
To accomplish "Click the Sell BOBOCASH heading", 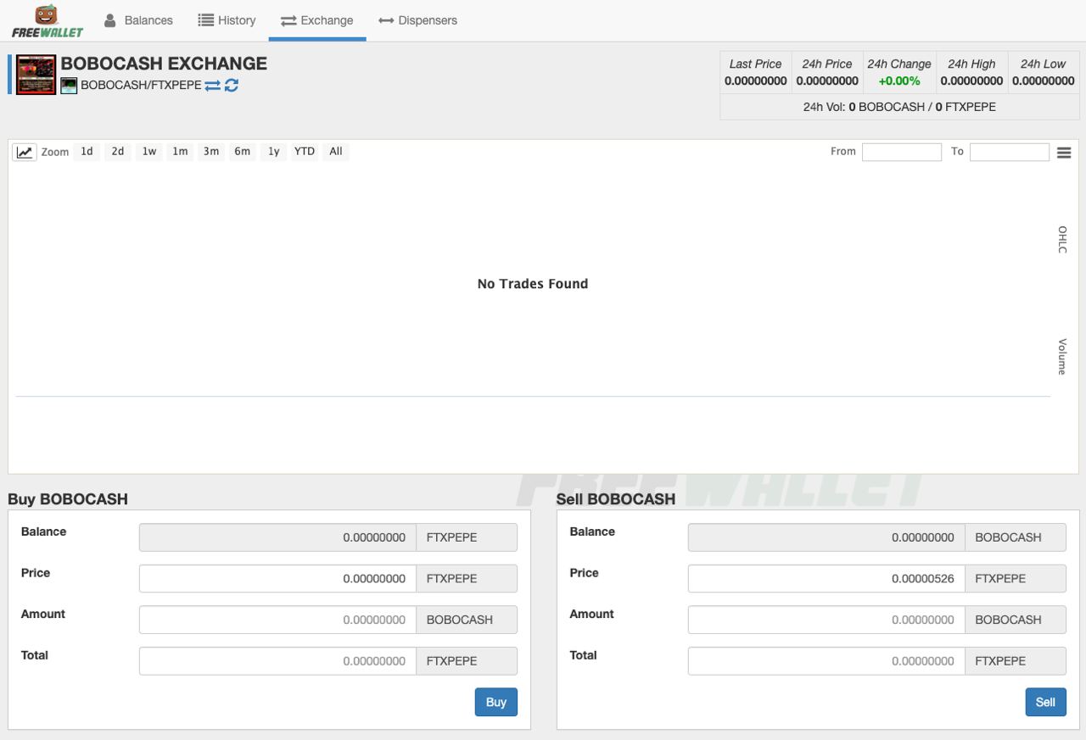I will [x=616, y=499].
